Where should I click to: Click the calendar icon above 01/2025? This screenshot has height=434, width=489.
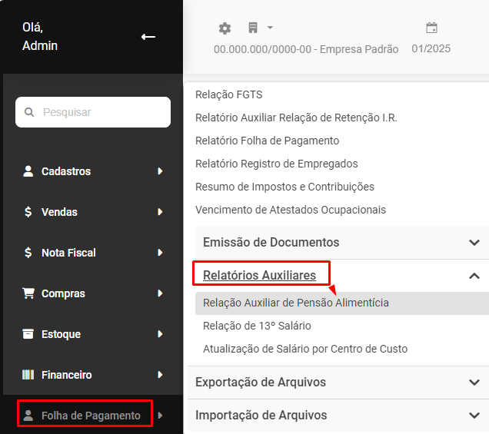coord(431,28)
